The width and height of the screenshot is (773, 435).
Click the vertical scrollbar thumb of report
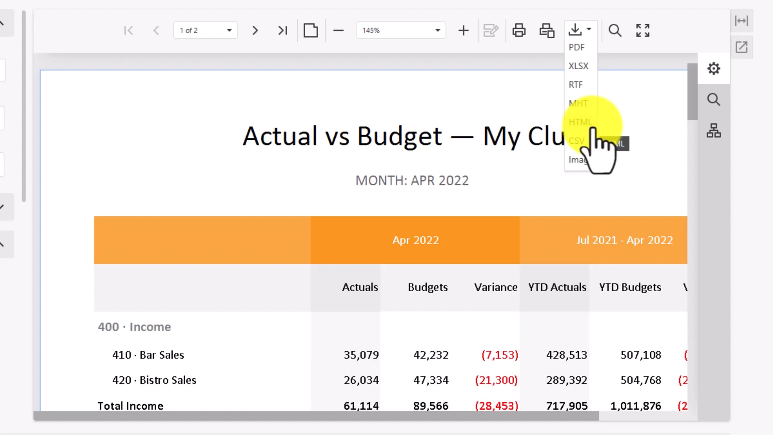tap(692, 92)
